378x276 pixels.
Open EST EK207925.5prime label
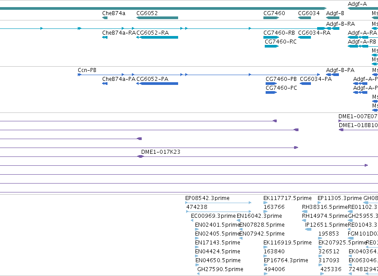pos(342,243)
